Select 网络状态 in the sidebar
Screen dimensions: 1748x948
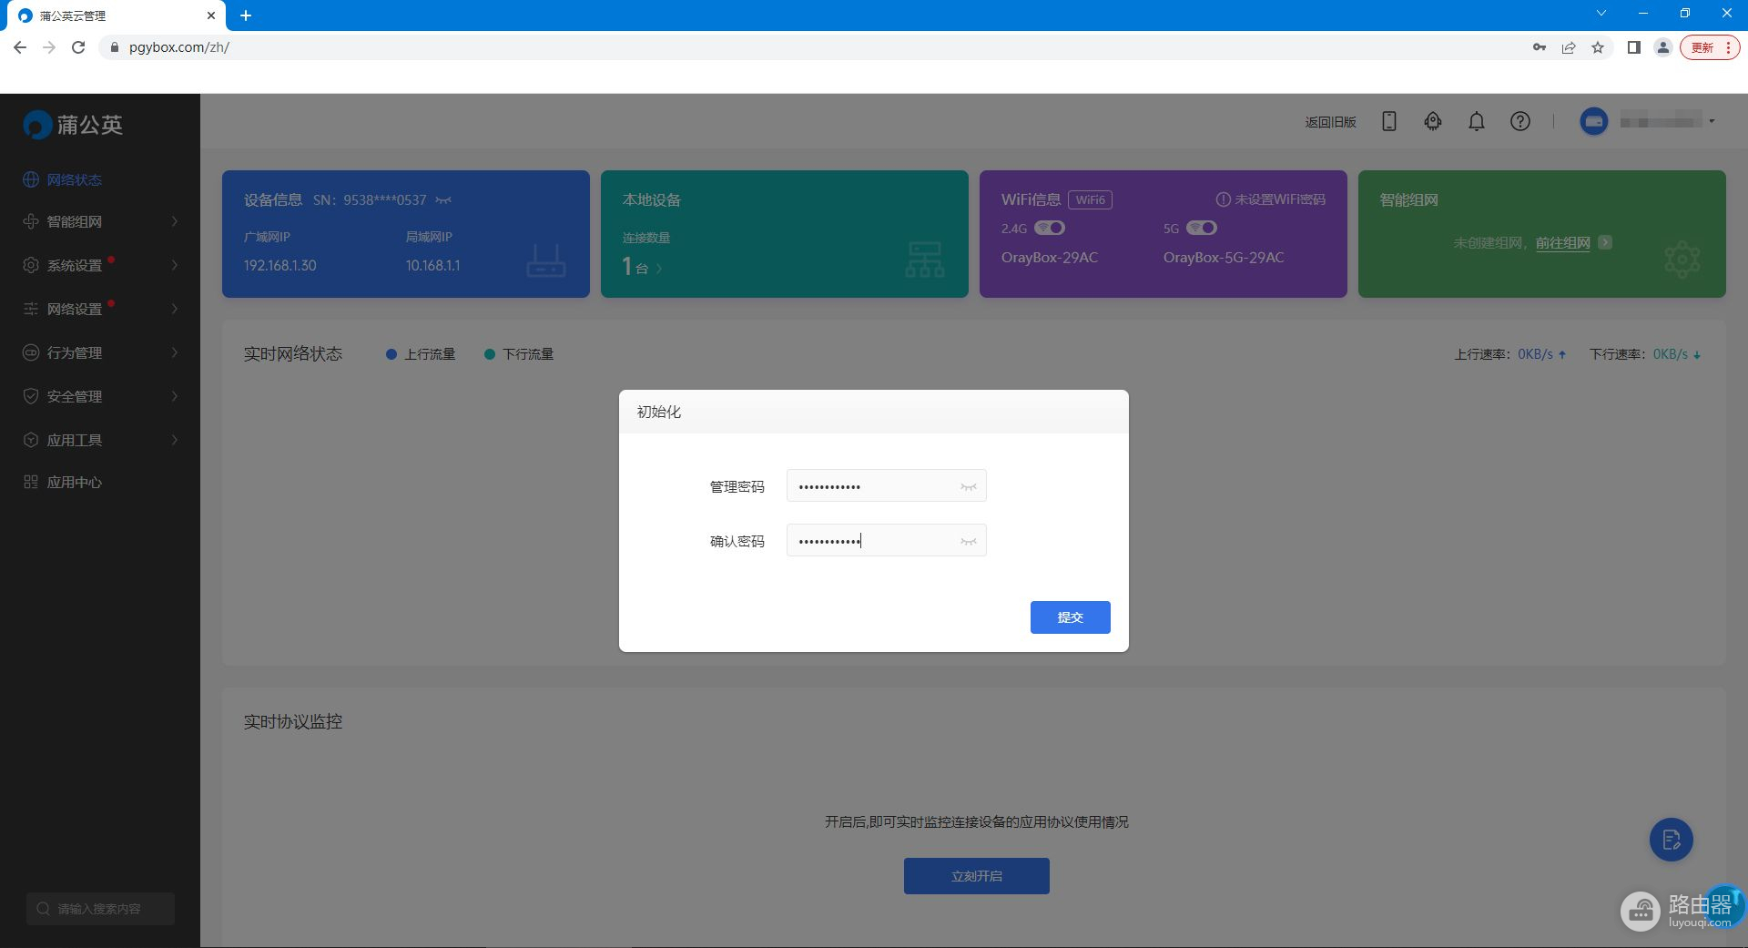(75, 179)
